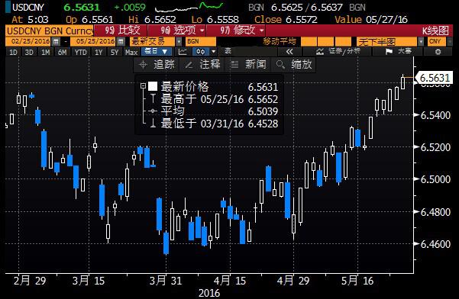
Task: Select the 1Y range
Action: (99, 53)
